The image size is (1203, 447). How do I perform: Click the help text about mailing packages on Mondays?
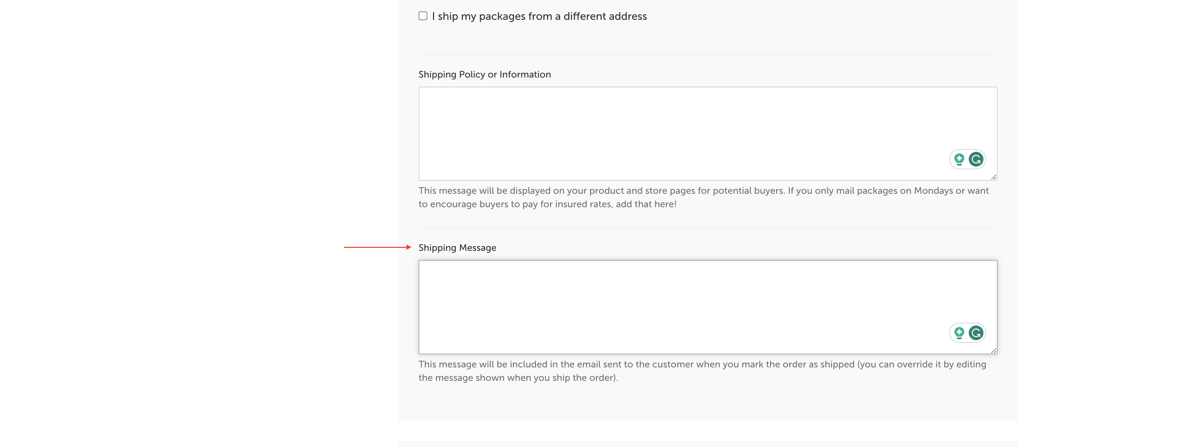[703, 191]
